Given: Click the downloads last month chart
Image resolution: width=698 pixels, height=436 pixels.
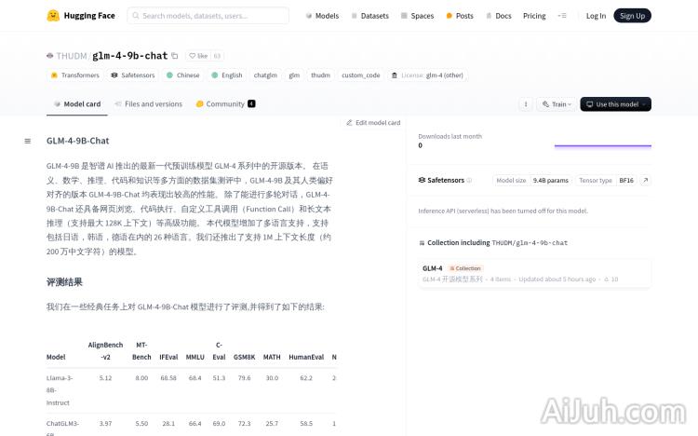Looking at the screenshot, I should click(602, 142).
